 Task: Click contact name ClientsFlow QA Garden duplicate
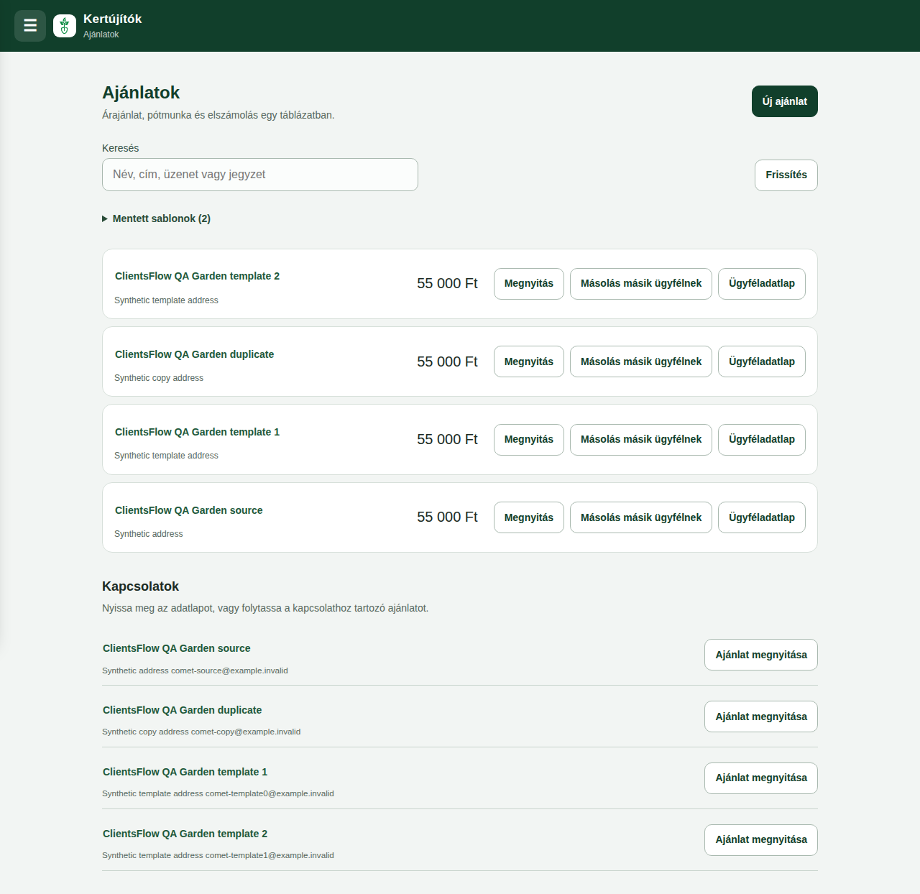[x=182, y=710]
